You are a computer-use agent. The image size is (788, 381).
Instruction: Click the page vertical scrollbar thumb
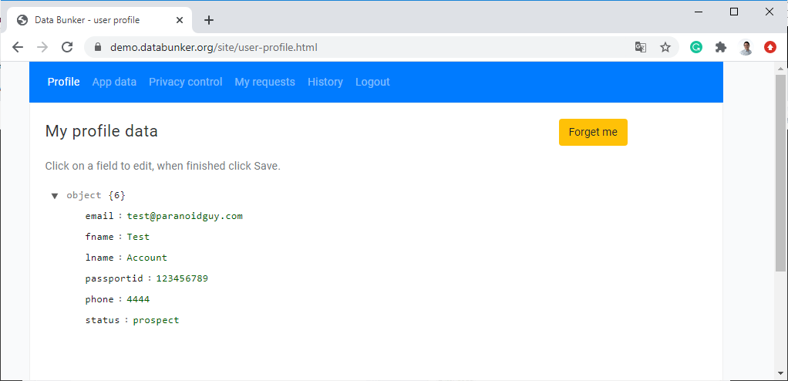tap(780, 174)
